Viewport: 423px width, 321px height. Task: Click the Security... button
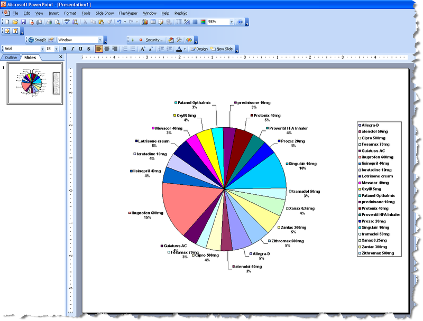point(154,40)
